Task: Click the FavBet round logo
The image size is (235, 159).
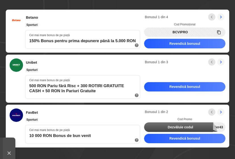Action: click(16, 115)
